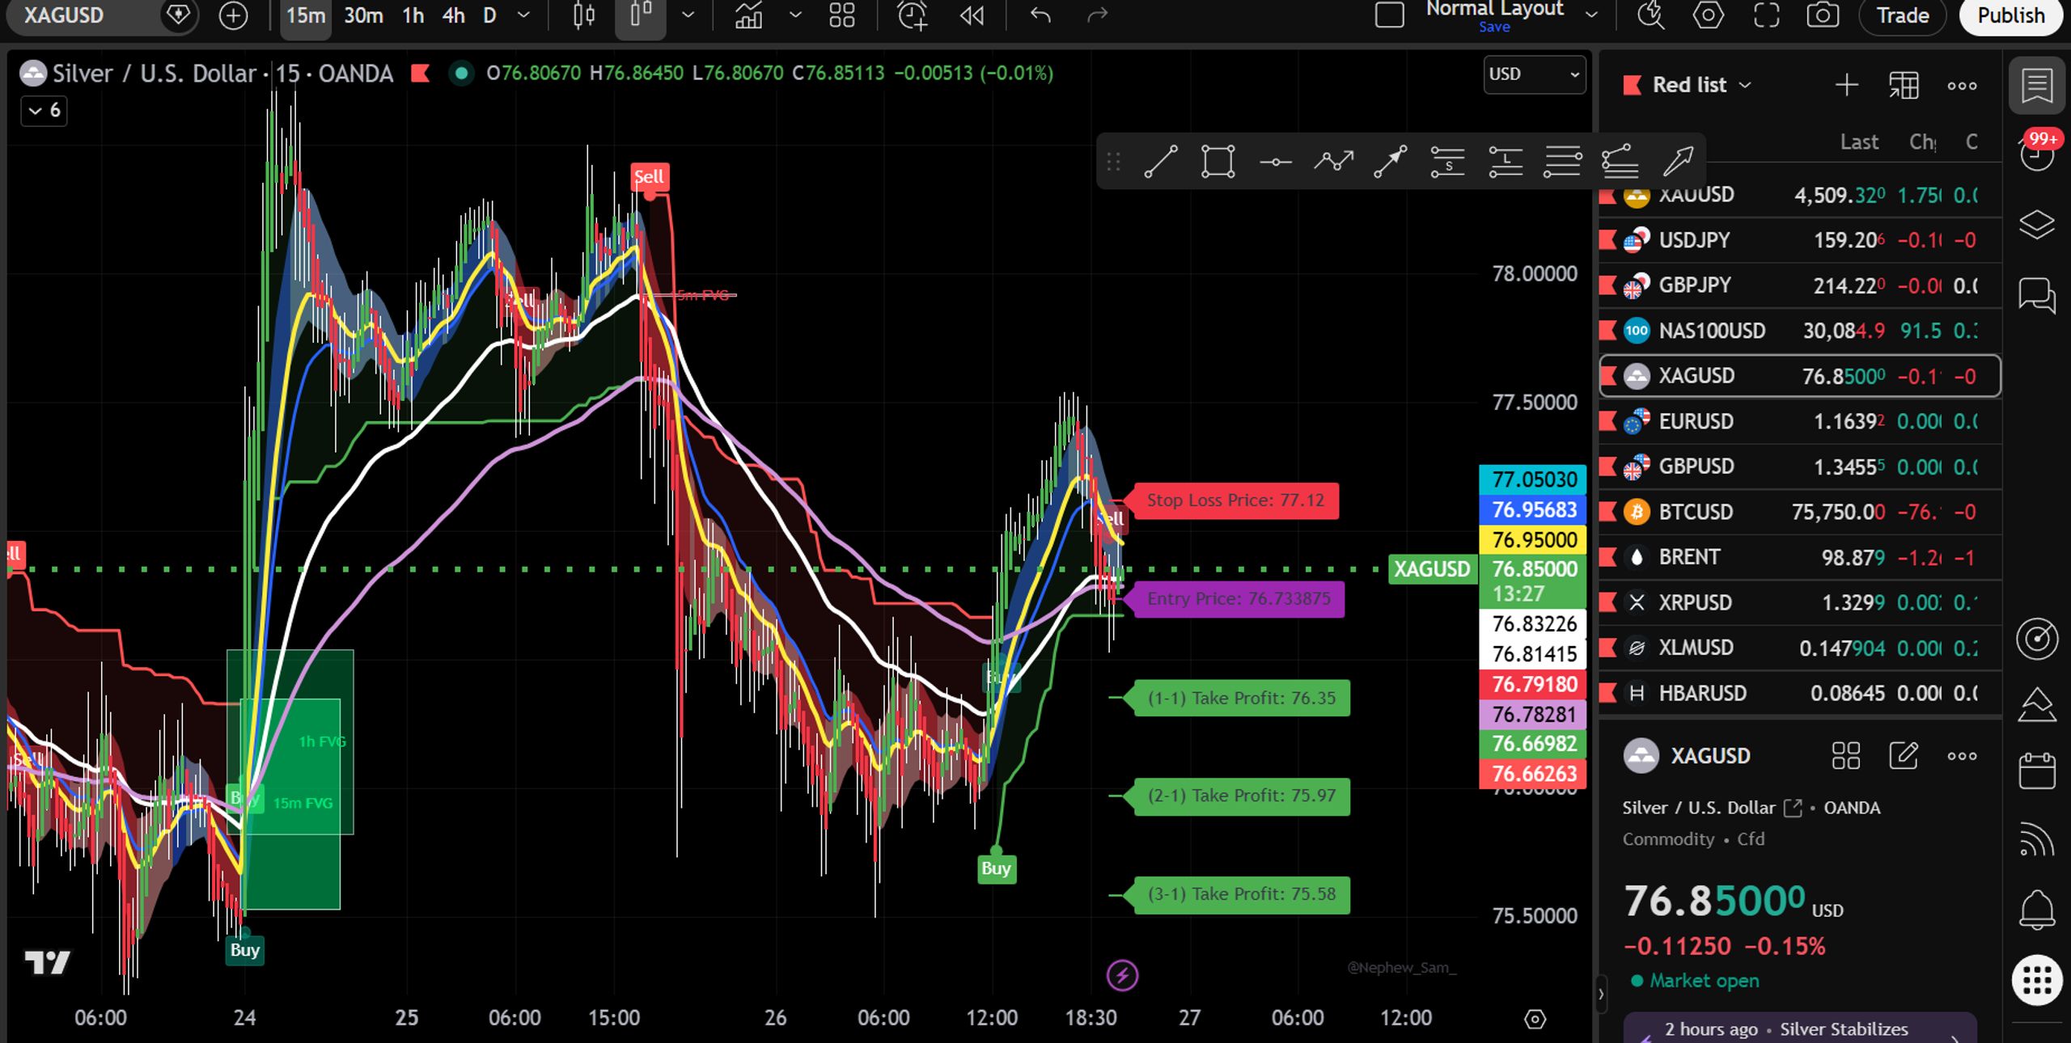Open the object tree layers icon in sidebar
The image size is (2071, 1043).
(2036, 224)
